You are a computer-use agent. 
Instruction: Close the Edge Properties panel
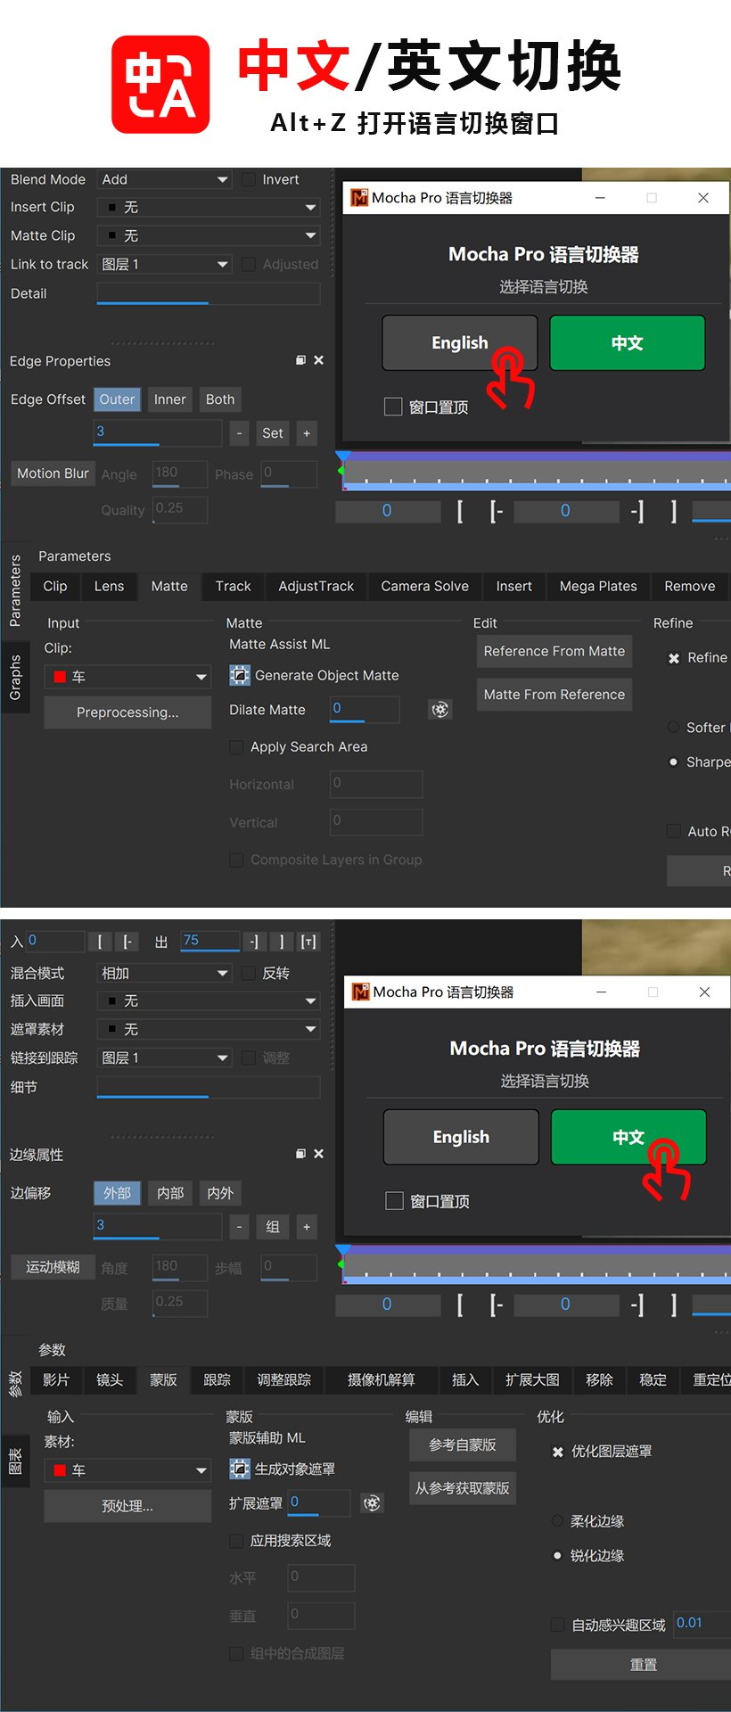tap(318, 360)
